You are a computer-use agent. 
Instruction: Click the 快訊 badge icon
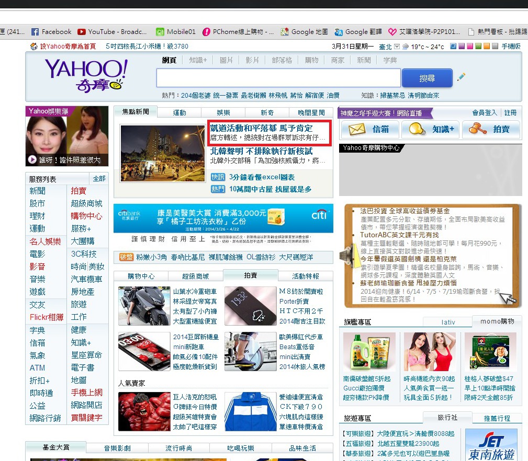pos(218,177)
